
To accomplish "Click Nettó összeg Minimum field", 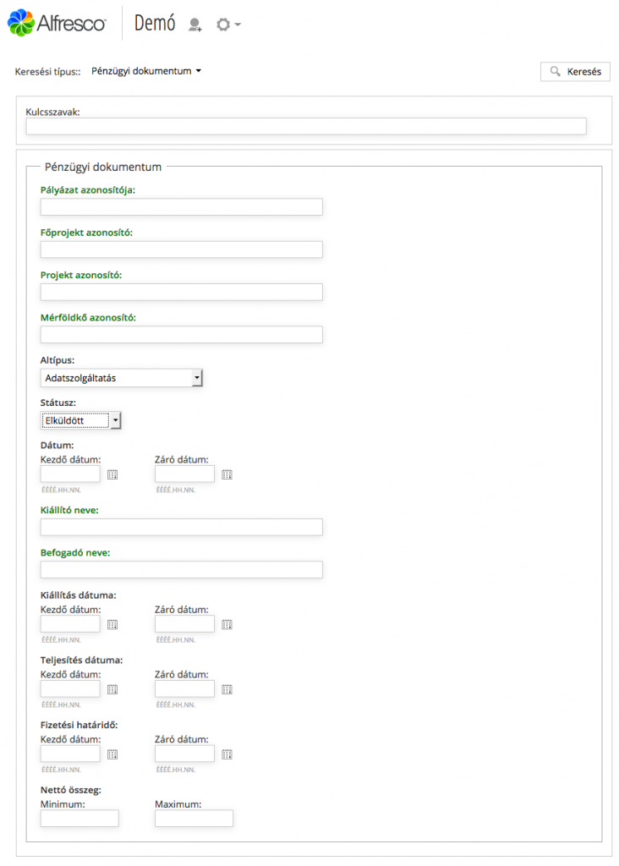I will pos(79,818).
